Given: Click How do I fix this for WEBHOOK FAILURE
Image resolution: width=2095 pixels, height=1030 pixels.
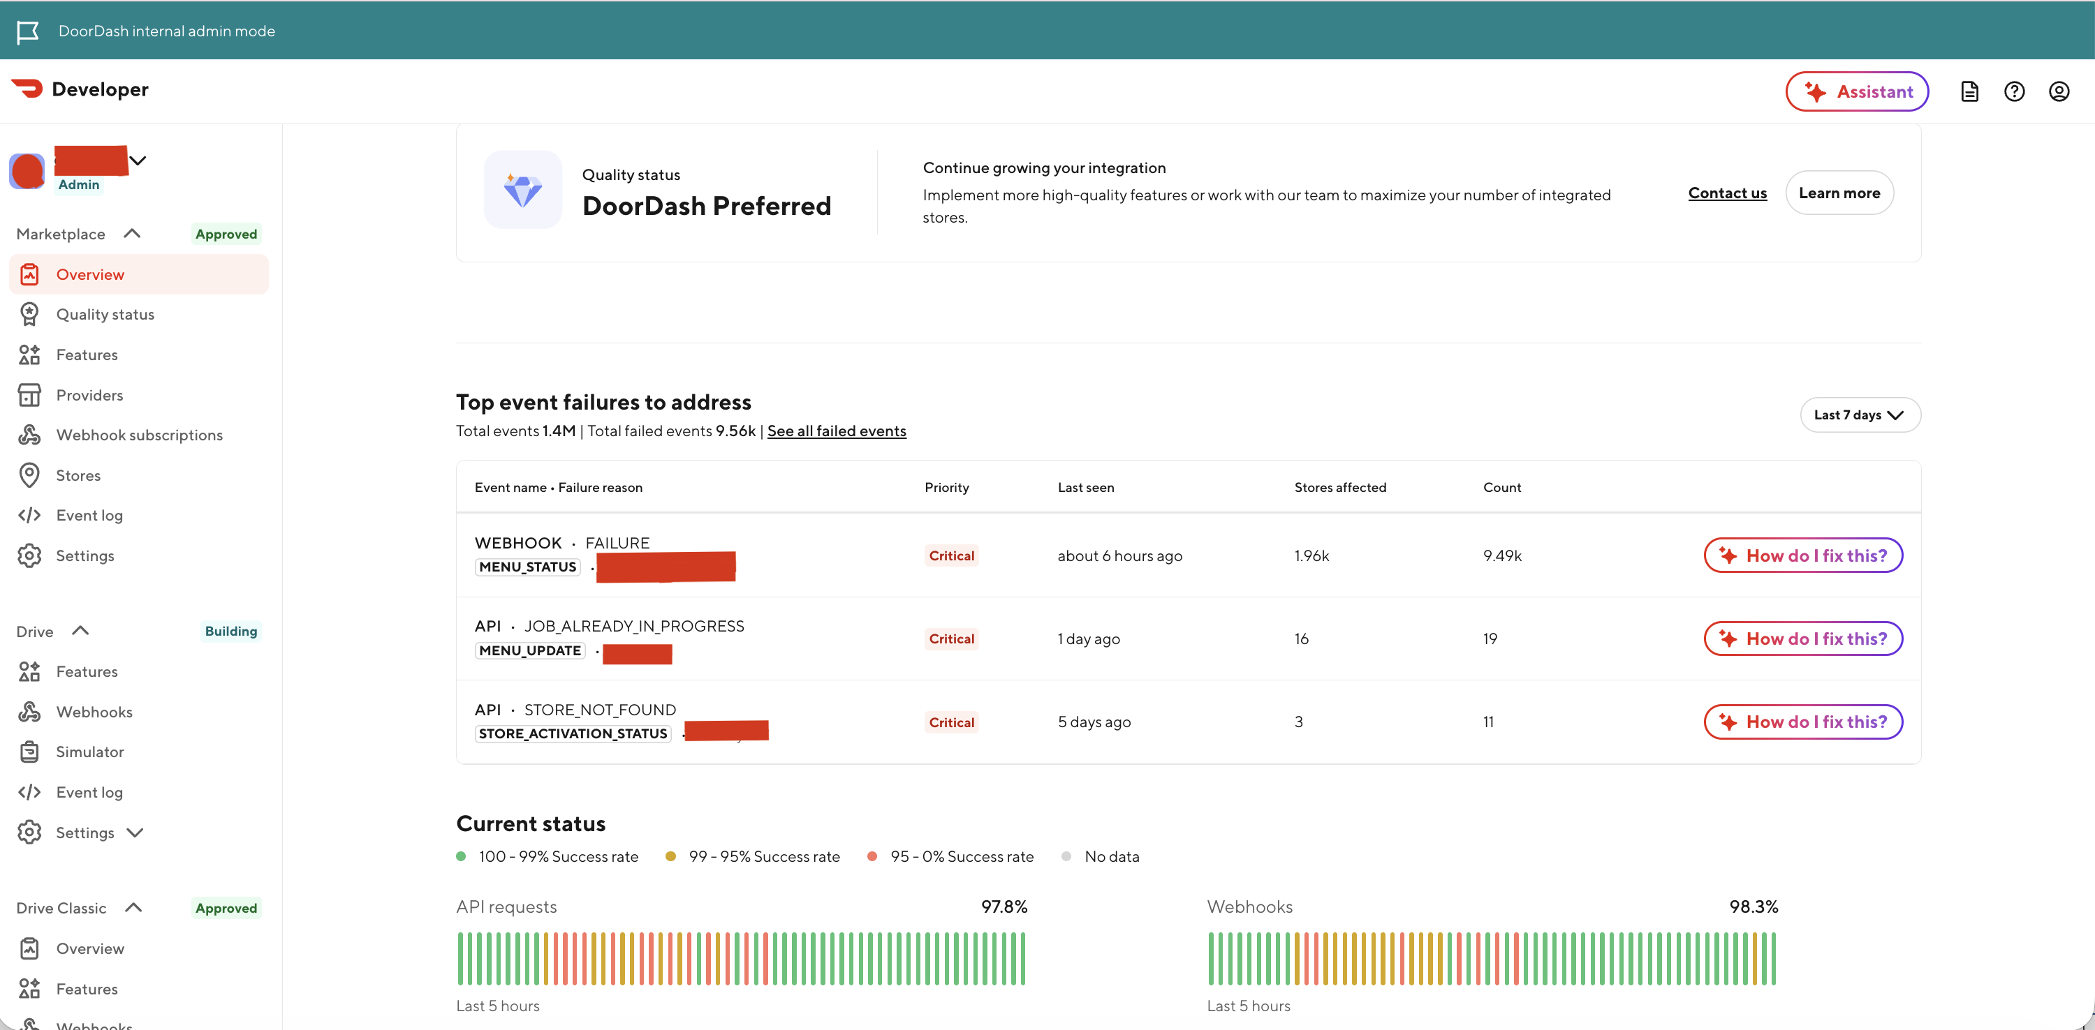Looking at the screenshot, I should point(1803,555).
